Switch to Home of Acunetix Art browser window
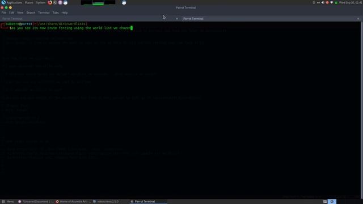 point(73,202)
